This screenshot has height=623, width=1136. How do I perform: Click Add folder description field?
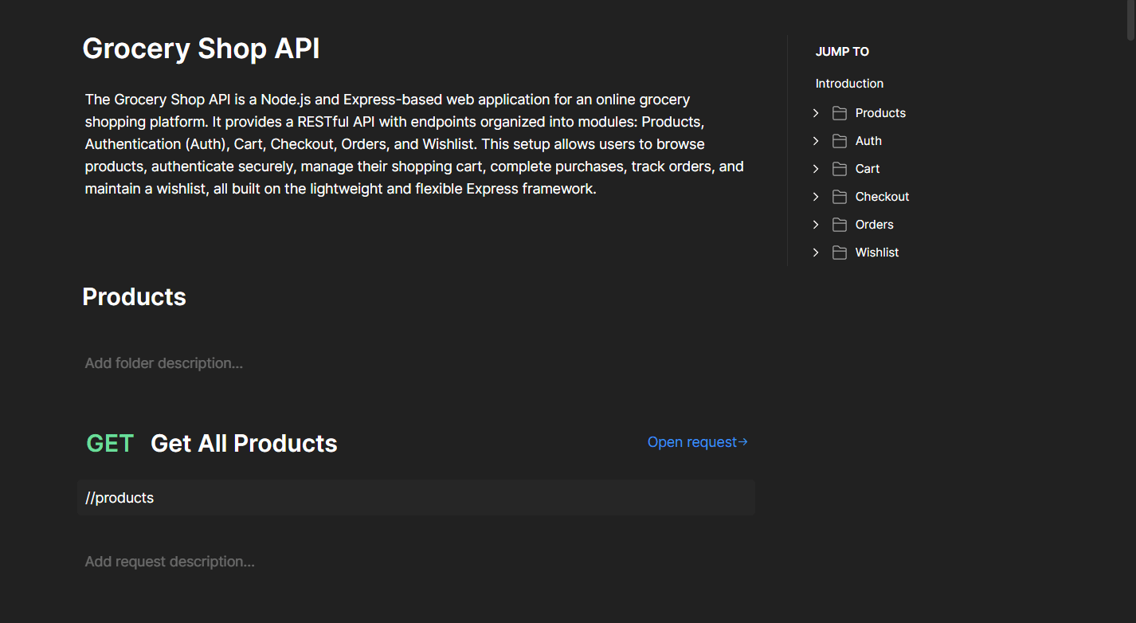[164, 363]
